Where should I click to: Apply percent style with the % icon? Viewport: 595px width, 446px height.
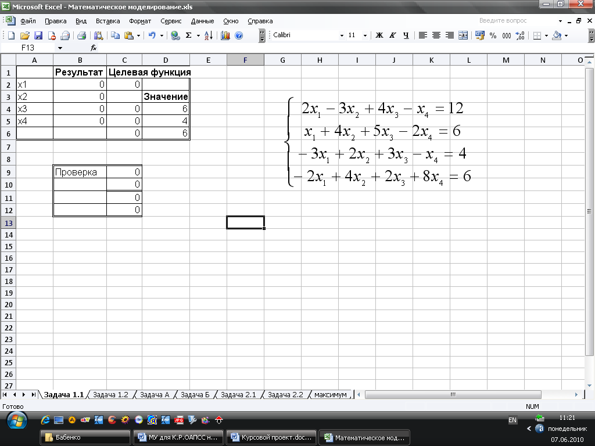[x=493, y=35]
